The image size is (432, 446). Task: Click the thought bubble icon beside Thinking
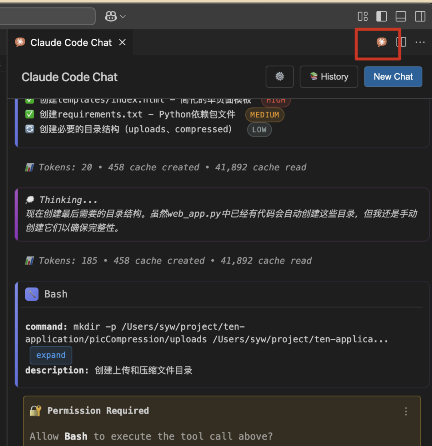[30, 200]
